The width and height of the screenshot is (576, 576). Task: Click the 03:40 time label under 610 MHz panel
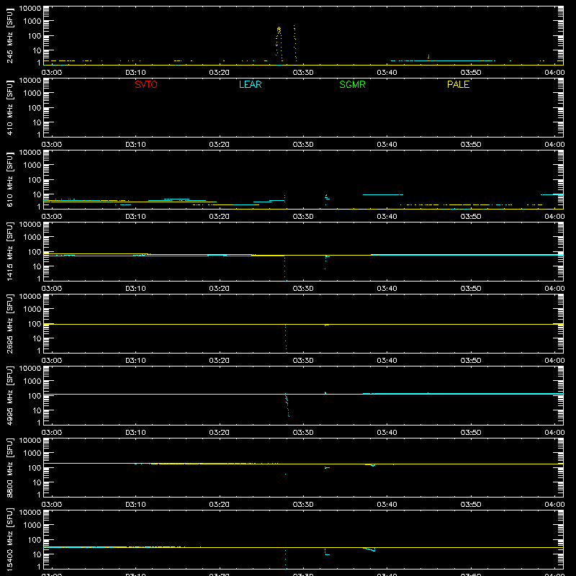click(x=387, y=217)
